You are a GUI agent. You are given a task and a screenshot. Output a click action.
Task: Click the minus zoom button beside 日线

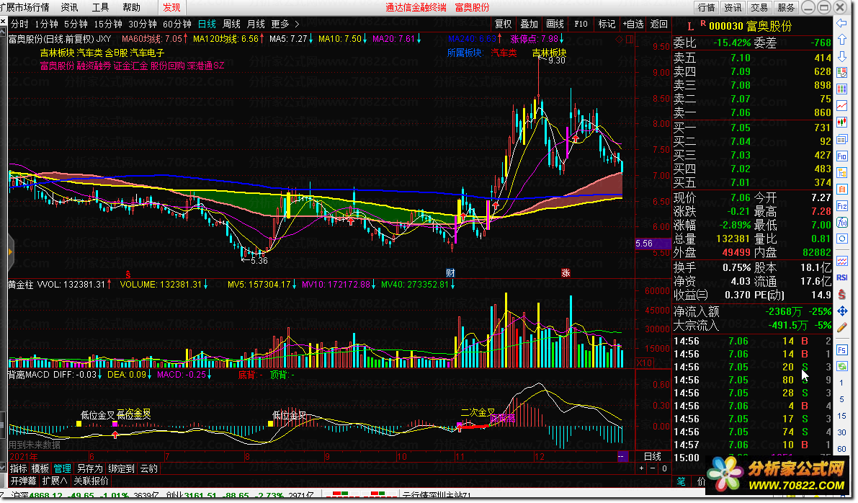coord(652,468)
